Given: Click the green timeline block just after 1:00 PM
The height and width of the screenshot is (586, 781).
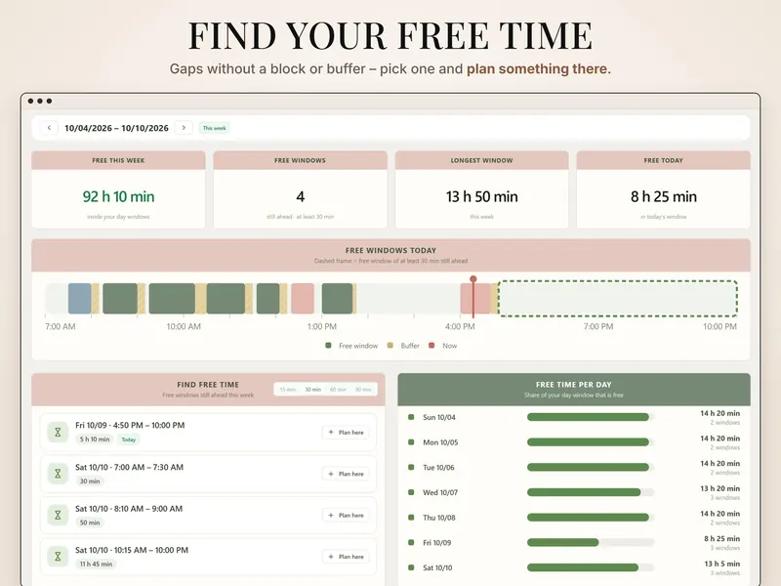Looking at the screenshot, I should (x=337, y=299).
